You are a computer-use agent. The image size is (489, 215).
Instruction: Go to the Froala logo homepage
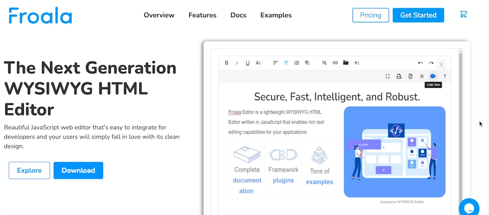pyautogui.click(x=40, y=16)
